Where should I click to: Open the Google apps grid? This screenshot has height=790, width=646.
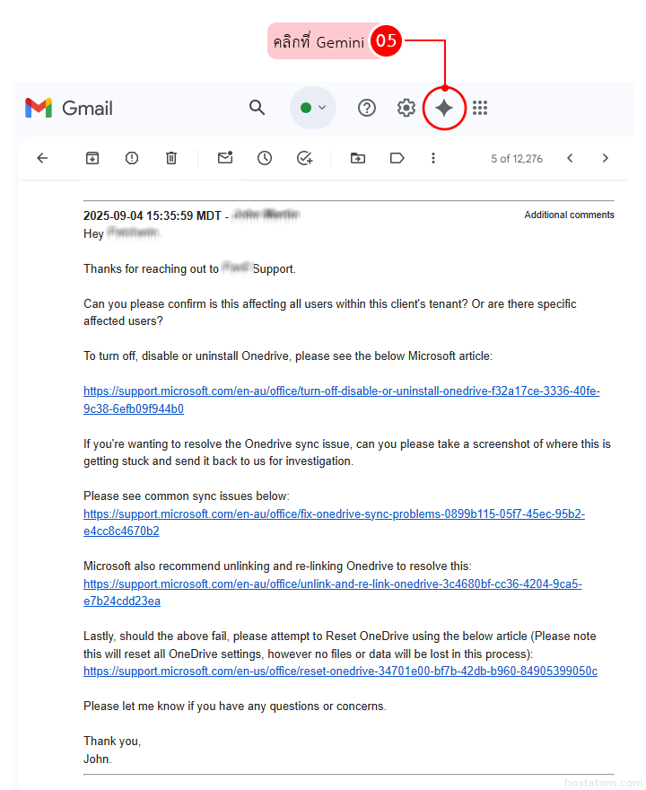coord(480,109)
